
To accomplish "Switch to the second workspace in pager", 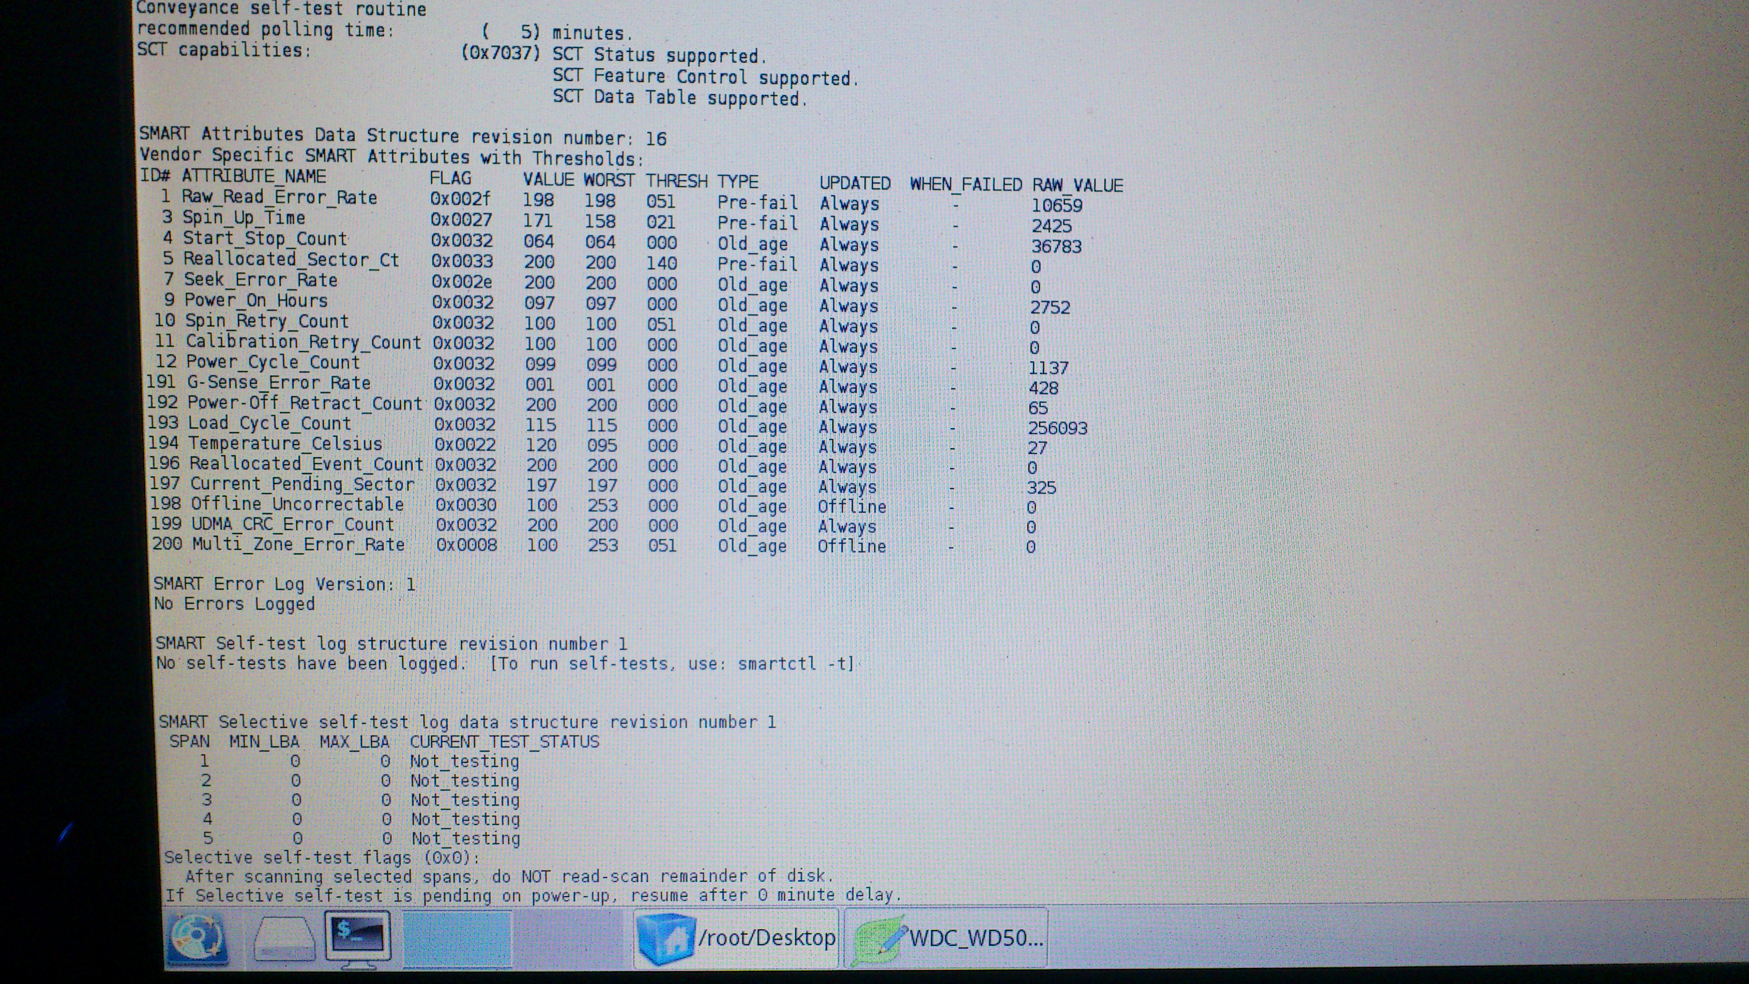I will coord(567,938).
